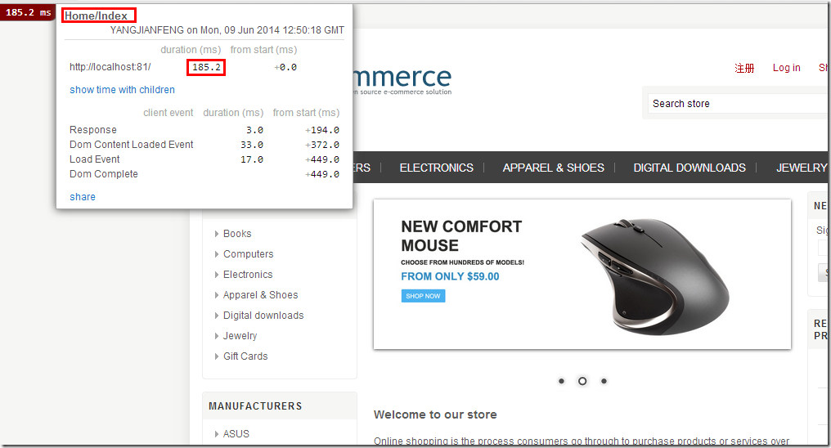This screenshot has height=448, width=831.
Task: Click the profiler 'share' link
Action: click(x=82, y=197)
